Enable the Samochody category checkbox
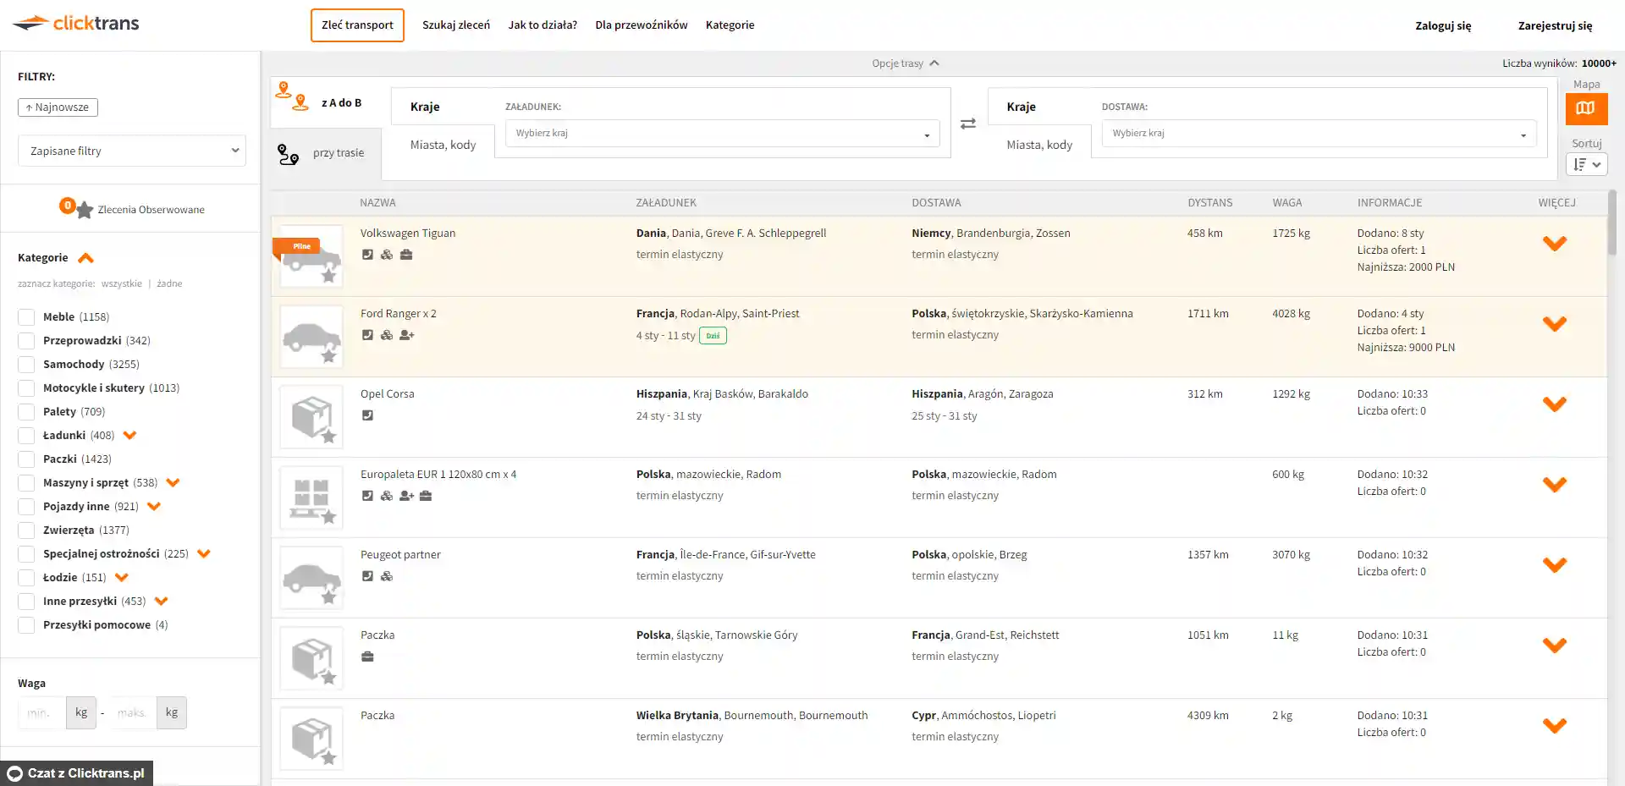This screenshot has height=786, width=1625. pyautogui.click(x=26, y=365)
